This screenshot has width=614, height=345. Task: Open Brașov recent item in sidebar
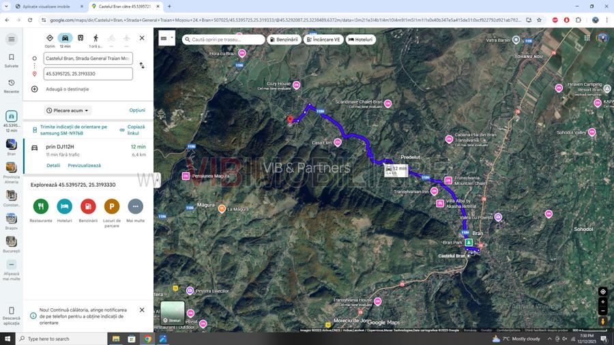(12, 222)
